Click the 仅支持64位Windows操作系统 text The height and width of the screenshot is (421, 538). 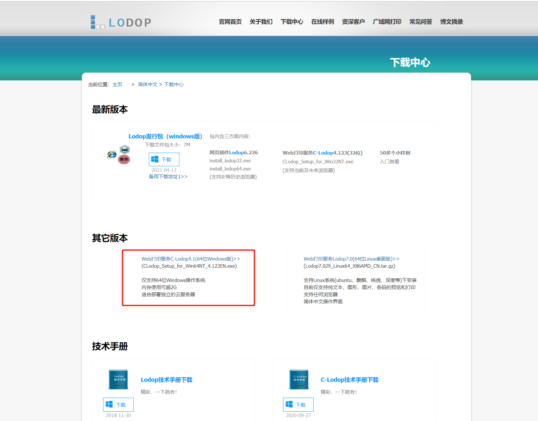tap(173, 280)
